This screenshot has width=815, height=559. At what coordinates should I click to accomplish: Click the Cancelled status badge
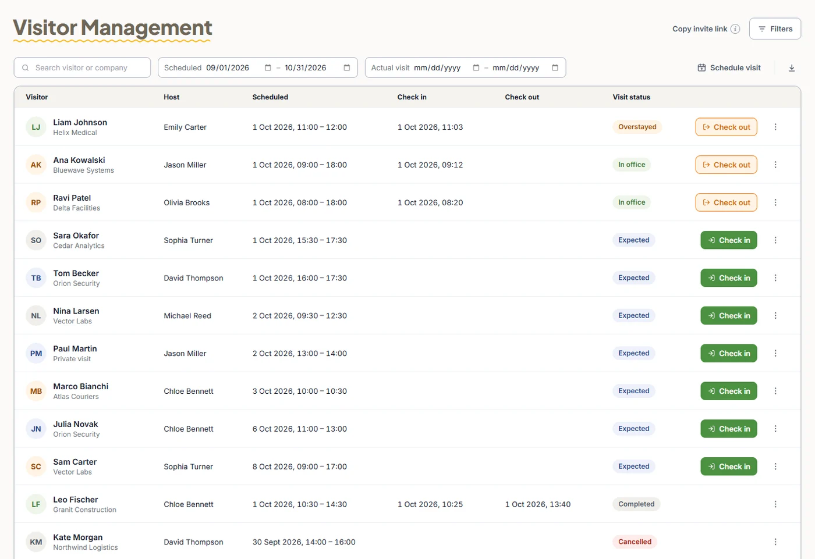click(635, 542)
